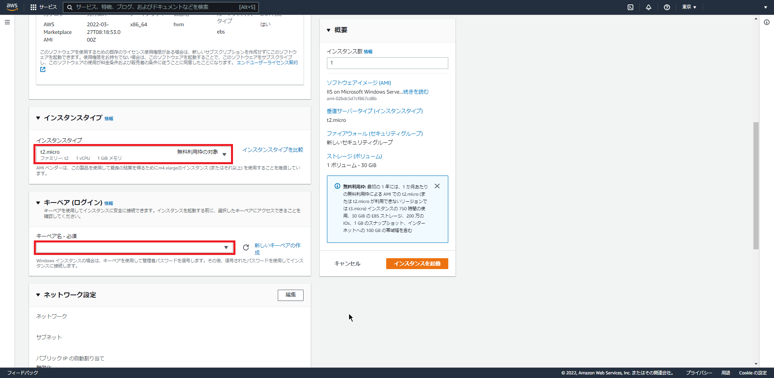Viewport: 774px width, 378px height.
Task: Open the info panel icon on right edge
Action: point(766,23)
